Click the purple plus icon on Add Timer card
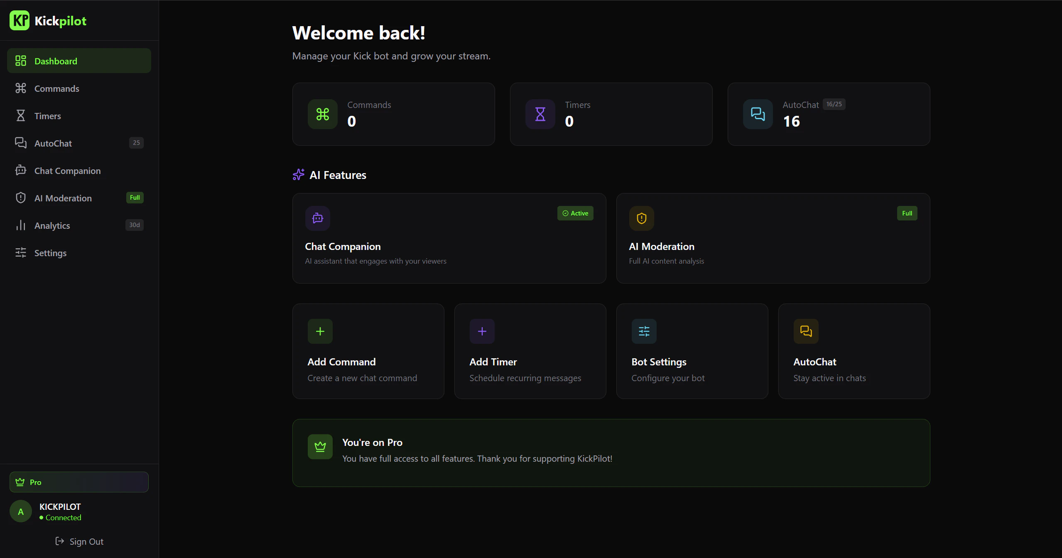 point(482,331)
